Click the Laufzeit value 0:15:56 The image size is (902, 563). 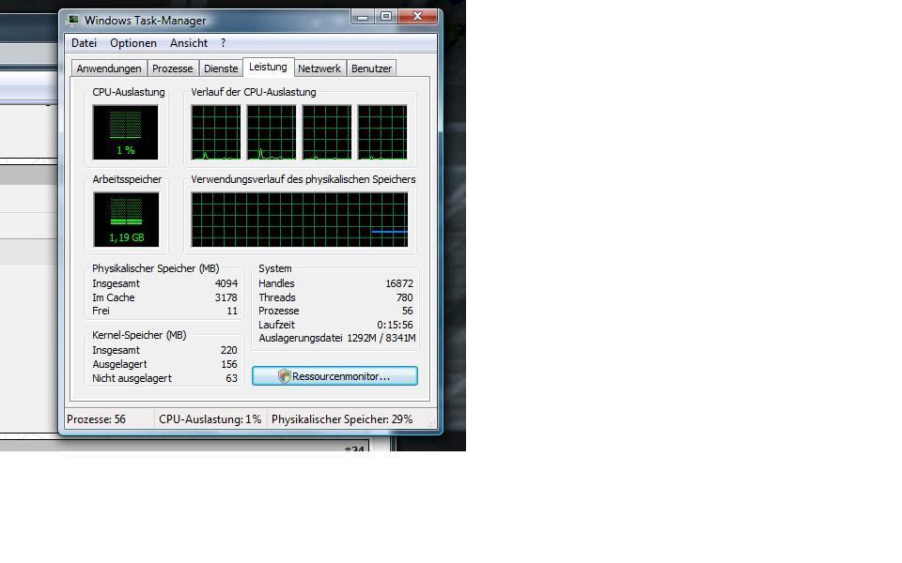(x=395, y=325)
